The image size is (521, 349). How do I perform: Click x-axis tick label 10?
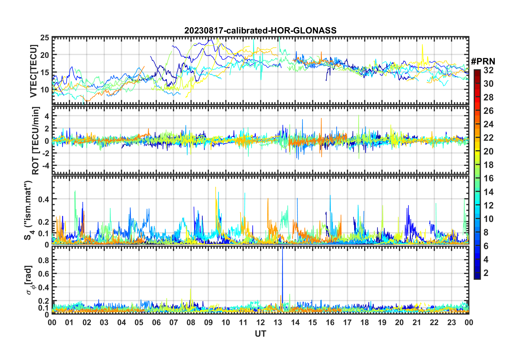coord(226,322)
